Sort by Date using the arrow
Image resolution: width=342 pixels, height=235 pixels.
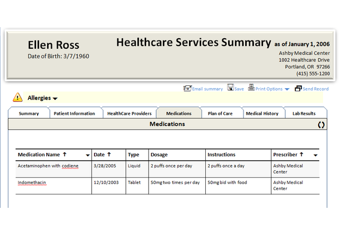coord(109,154)
